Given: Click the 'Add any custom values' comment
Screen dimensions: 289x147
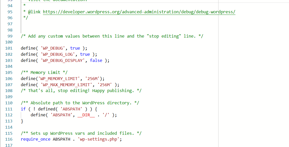Looking at the screenshot, I should click(112, 36).
